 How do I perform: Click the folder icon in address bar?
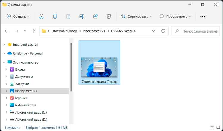44,31
